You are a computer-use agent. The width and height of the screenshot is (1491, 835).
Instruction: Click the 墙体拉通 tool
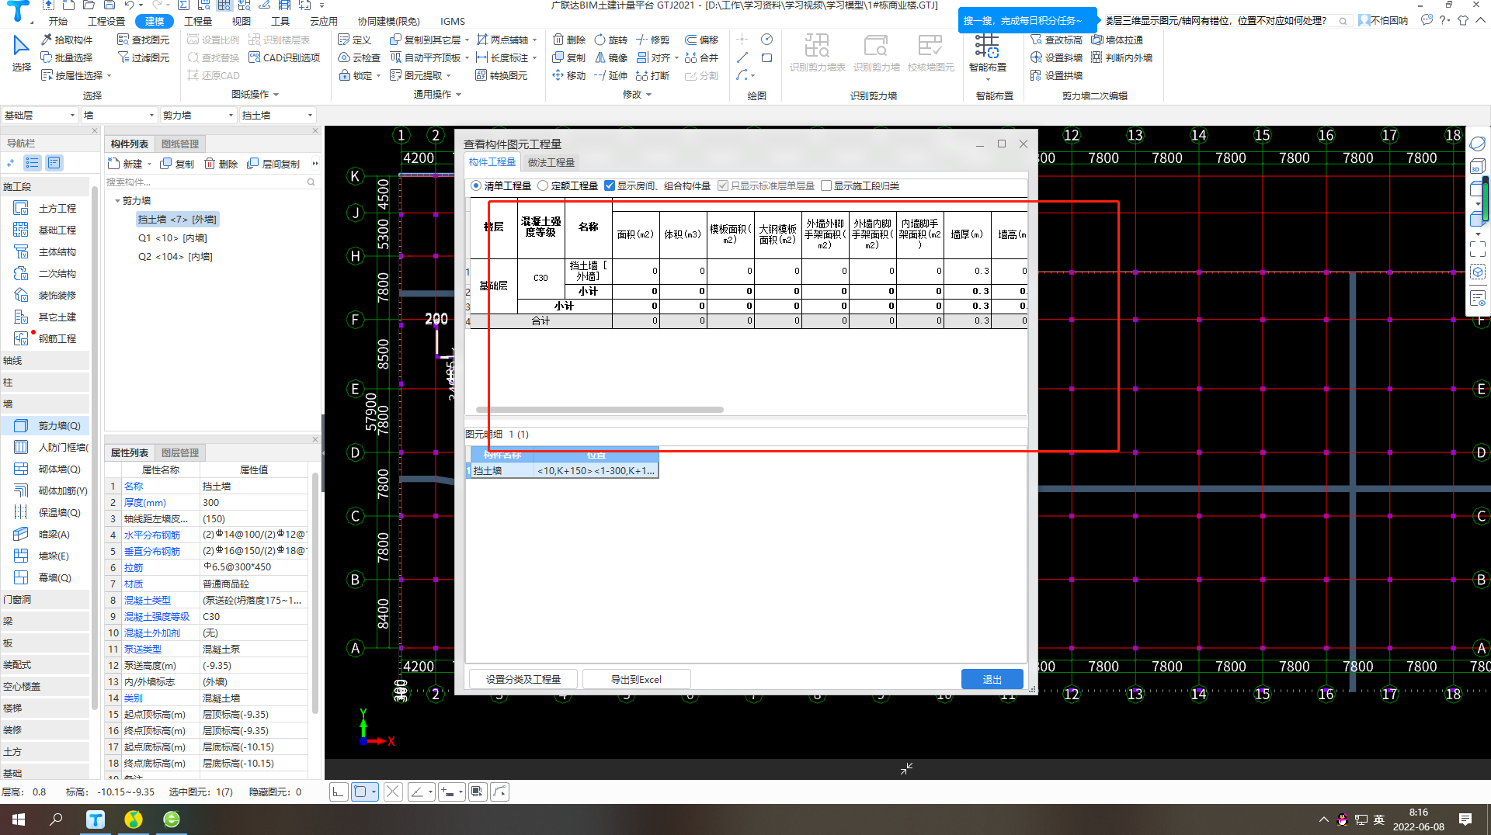pyautogui.click(x=1117, y=40)
